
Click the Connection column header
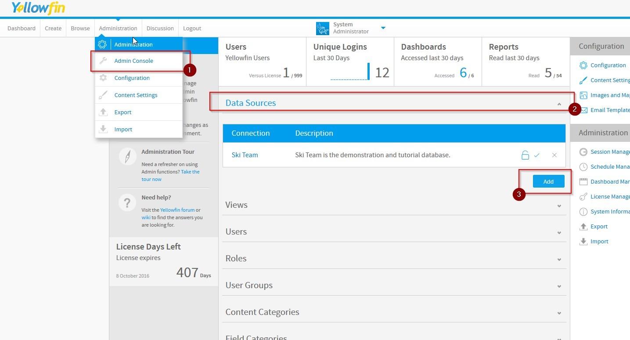(x=251, y=133)
